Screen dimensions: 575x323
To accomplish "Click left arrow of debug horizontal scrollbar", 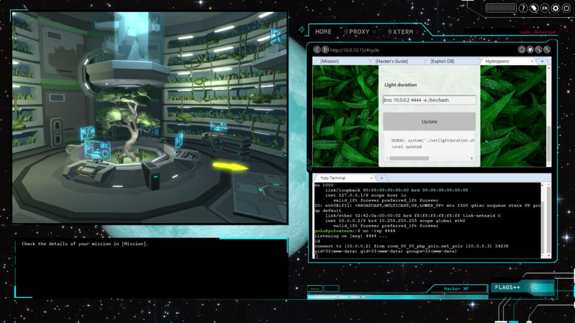I will pyautogui.click(x=388, y=158).
